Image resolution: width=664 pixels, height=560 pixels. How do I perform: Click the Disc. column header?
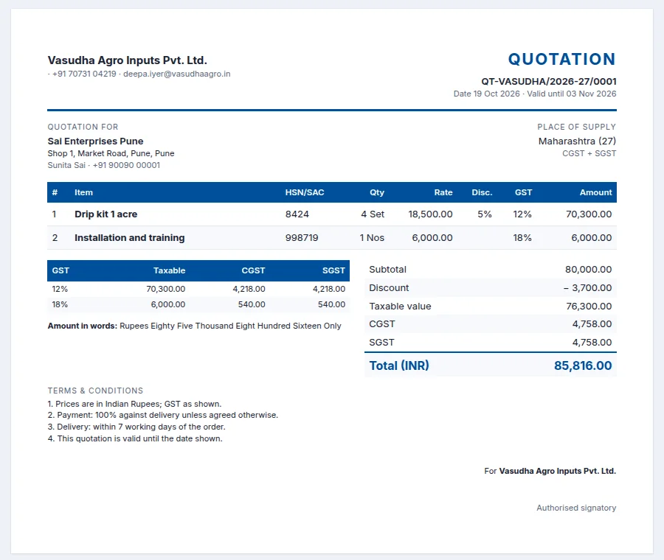point(482,192)
